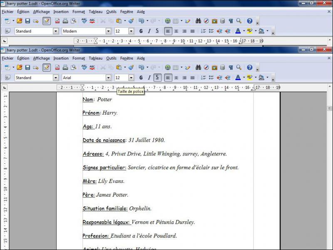Click the text 'Signes particulier'
Image resolution: width=333 pixels, height=250 pixels.
click(x=104, y=167)
